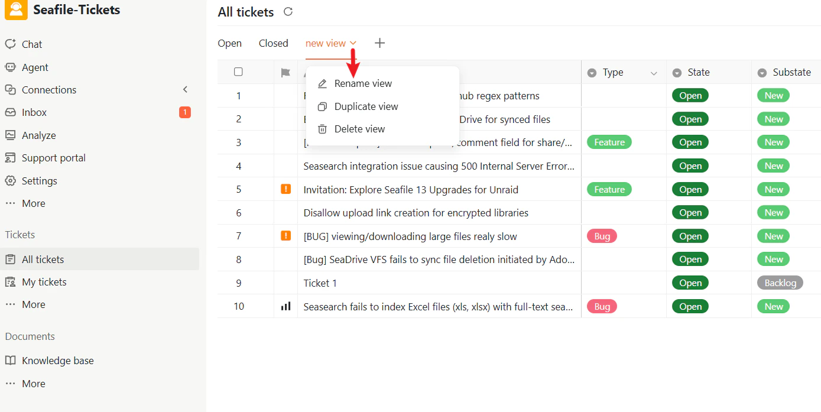Switch to the Closed view tab
Viewport: 821px width, 412px height.
(273, 43)
